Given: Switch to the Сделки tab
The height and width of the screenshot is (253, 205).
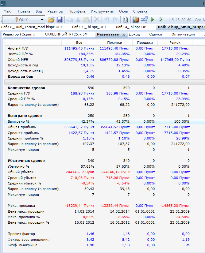Looking at the screenshot, I should point(156,34).
